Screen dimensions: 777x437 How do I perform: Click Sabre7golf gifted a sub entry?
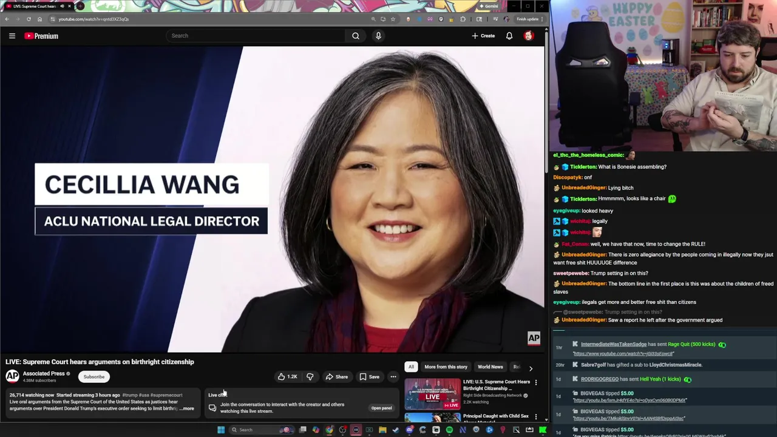[641, 365]
